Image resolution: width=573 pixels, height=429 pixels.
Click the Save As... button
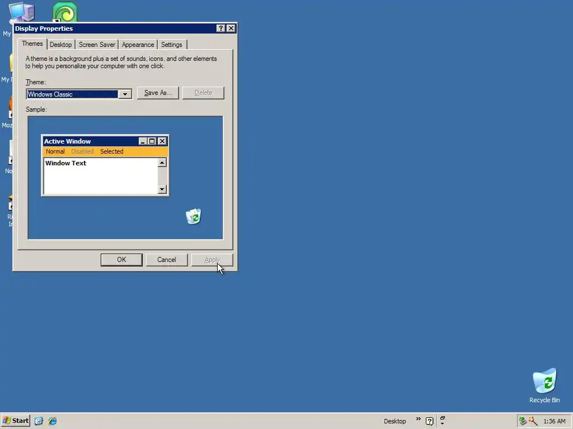[x=158, y=93]
